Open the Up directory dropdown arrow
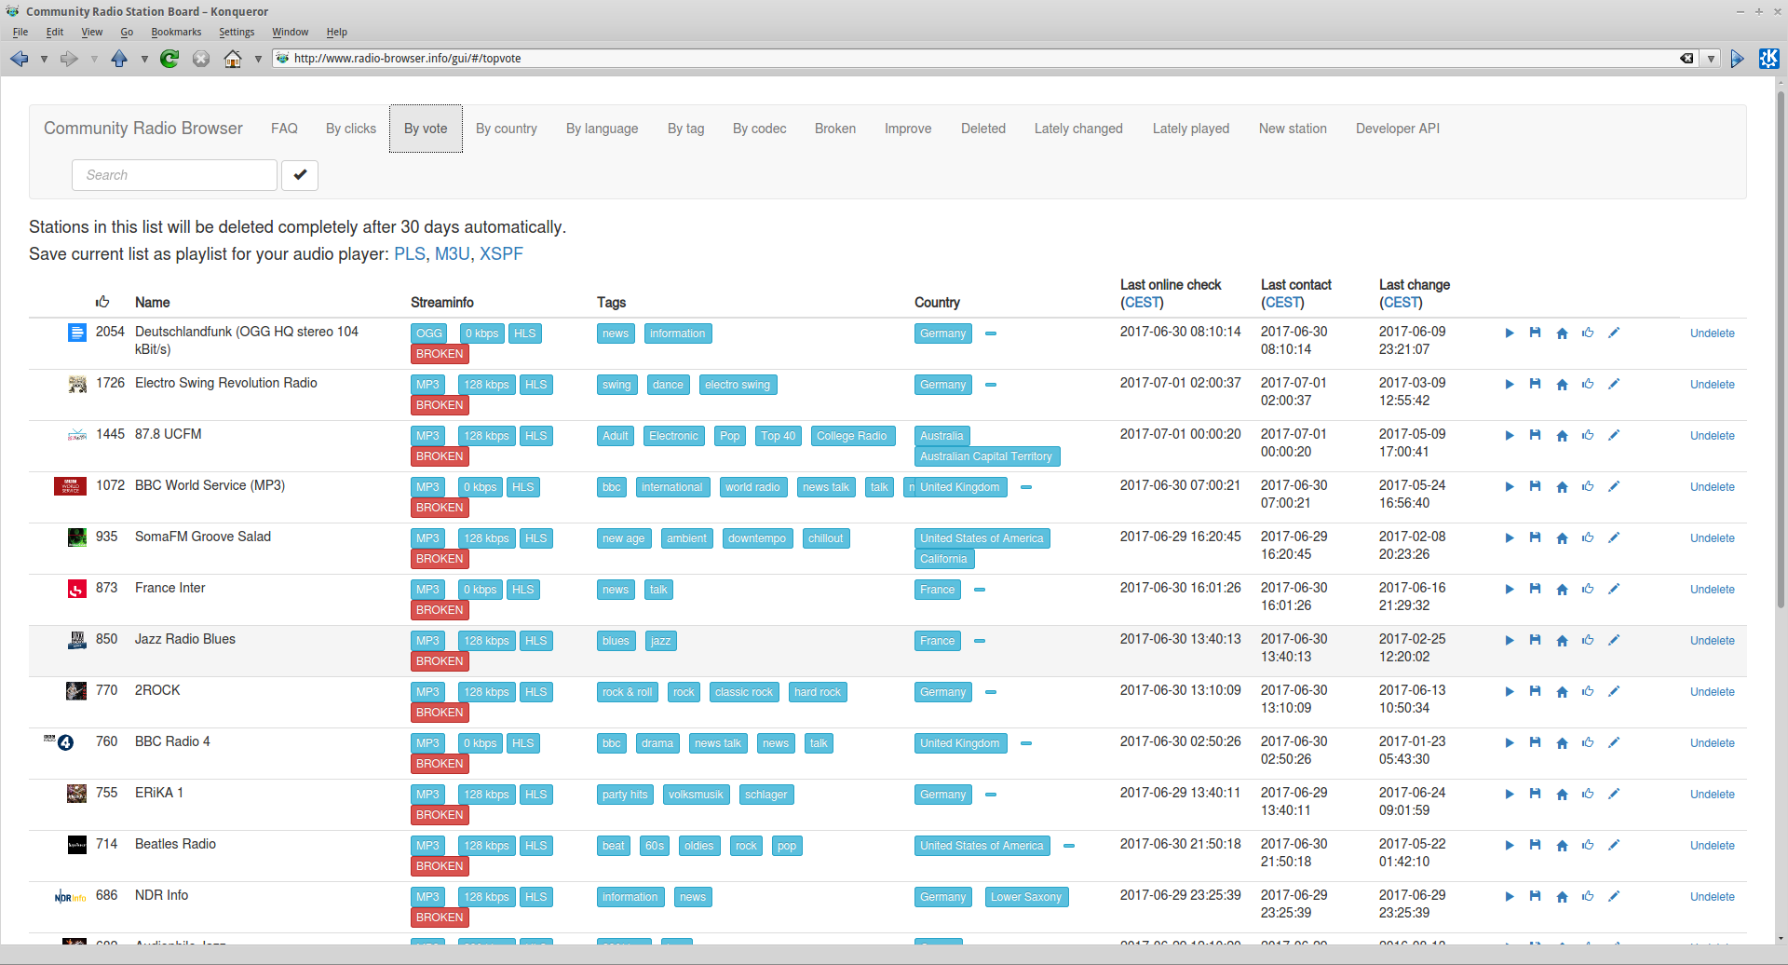Viewport: 1788px width, 965px height. (144, 60)
